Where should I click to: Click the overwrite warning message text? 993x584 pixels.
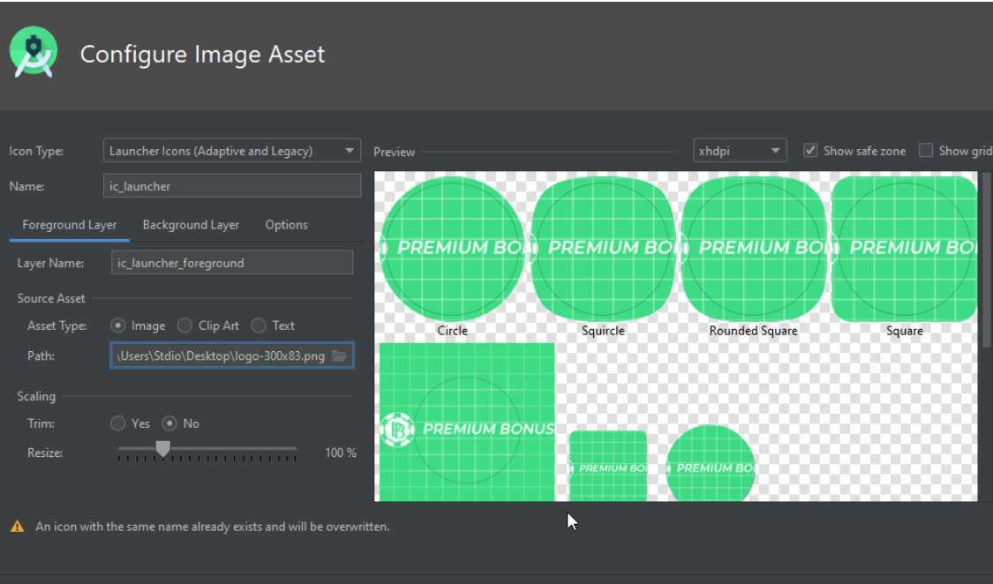212,527
